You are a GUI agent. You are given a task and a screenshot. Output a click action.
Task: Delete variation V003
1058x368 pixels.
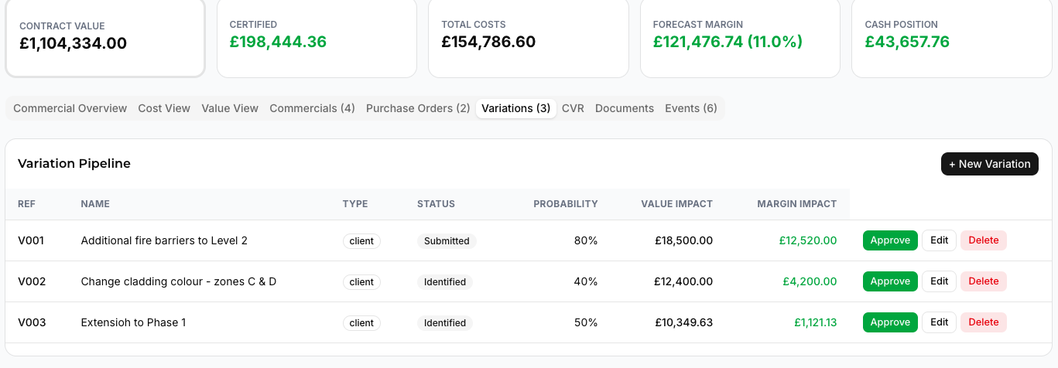984,322
